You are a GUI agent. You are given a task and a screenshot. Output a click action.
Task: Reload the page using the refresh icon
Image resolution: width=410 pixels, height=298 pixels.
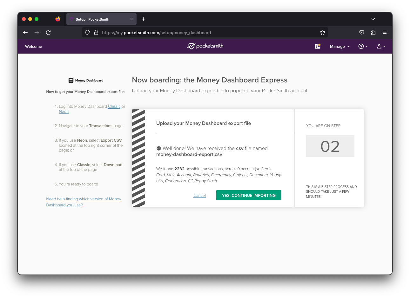[48, 32]
